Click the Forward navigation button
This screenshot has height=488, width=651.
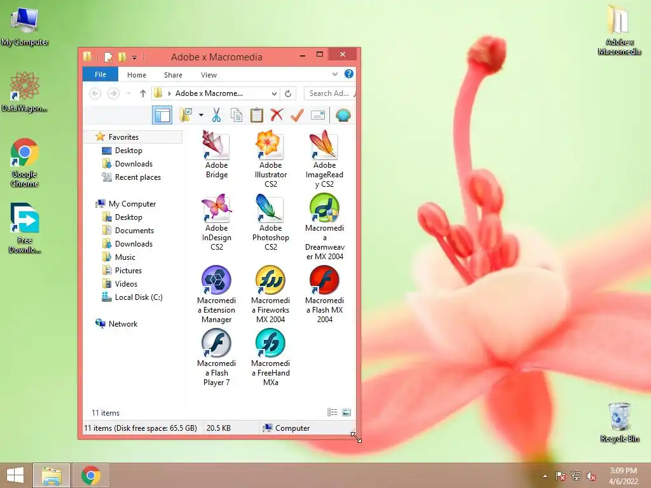pyautogui.click(x=113, y=93)
